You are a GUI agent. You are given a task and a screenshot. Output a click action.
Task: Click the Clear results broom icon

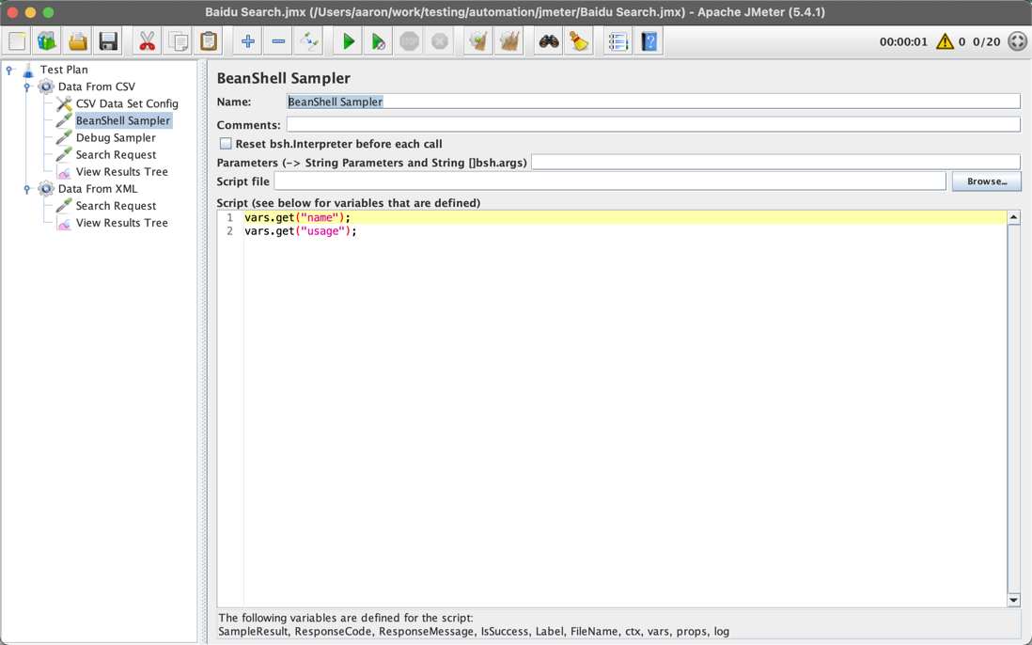(x=478, y=41)
